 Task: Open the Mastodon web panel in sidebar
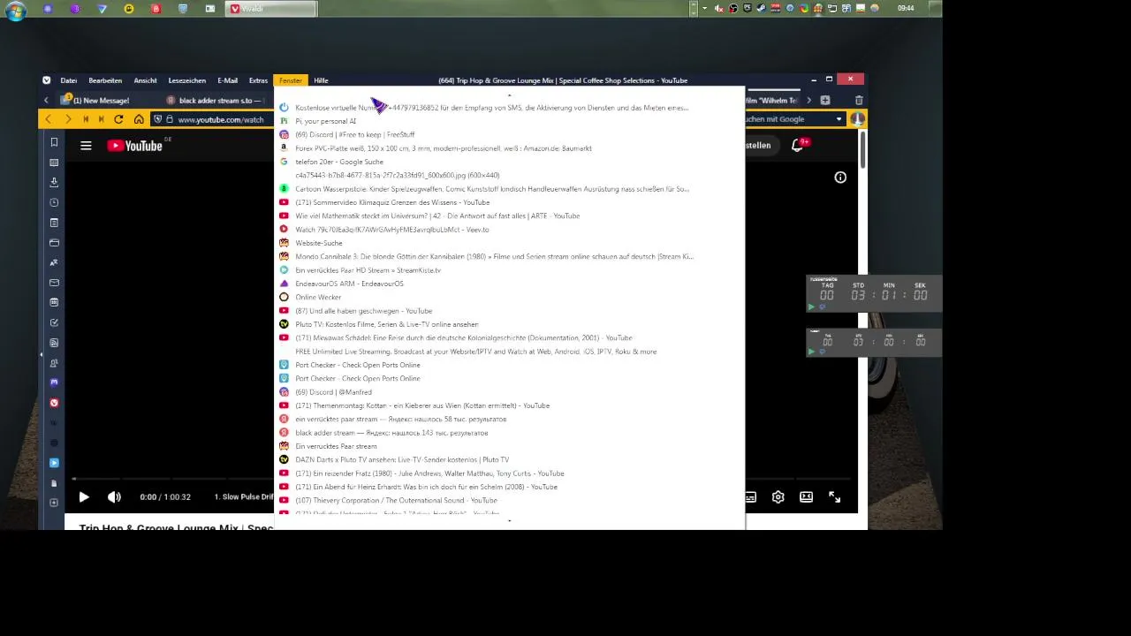[54, 382]
